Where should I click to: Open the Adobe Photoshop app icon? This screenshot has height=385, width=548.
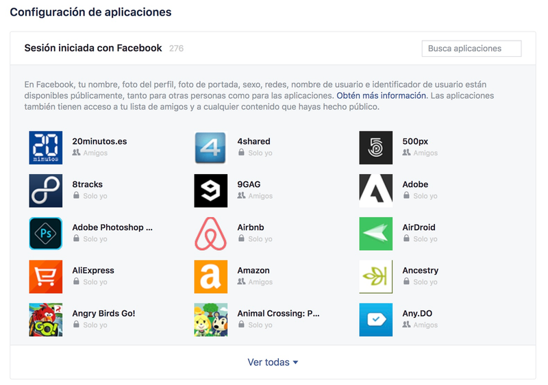coord(46,234)
